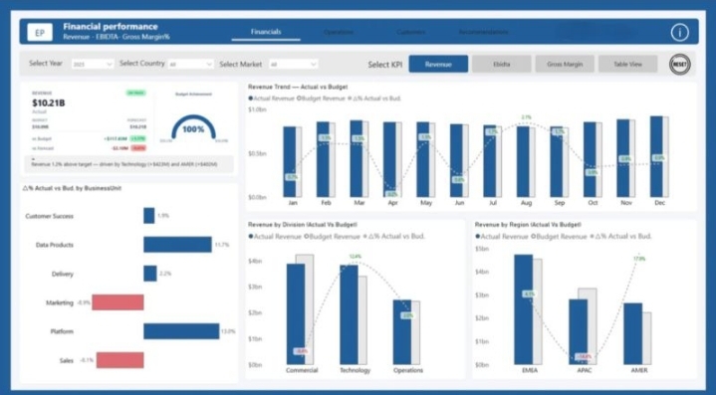Open the Select Country dropdown
This screenshot has height=395, width=716.
[190, 65]
